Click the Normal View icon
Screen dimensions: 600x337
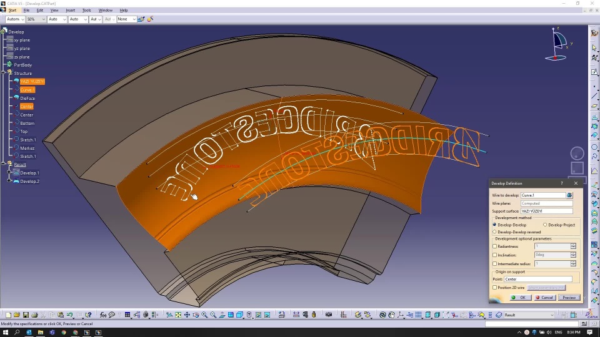click(222, 315)
